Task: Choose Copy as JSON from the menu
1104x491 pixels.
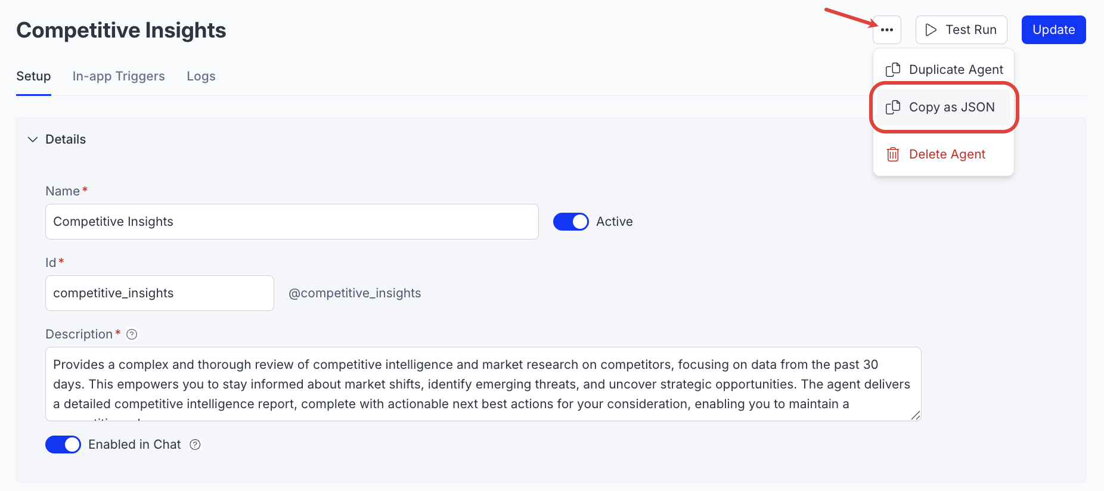Action: coord(951,107)
